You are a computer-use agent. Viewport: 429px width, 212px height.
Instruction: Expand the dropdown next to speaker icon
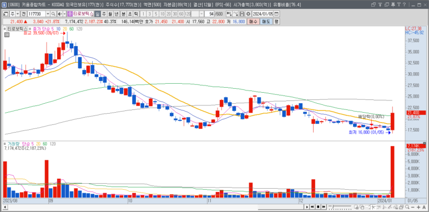pos(64,14)
